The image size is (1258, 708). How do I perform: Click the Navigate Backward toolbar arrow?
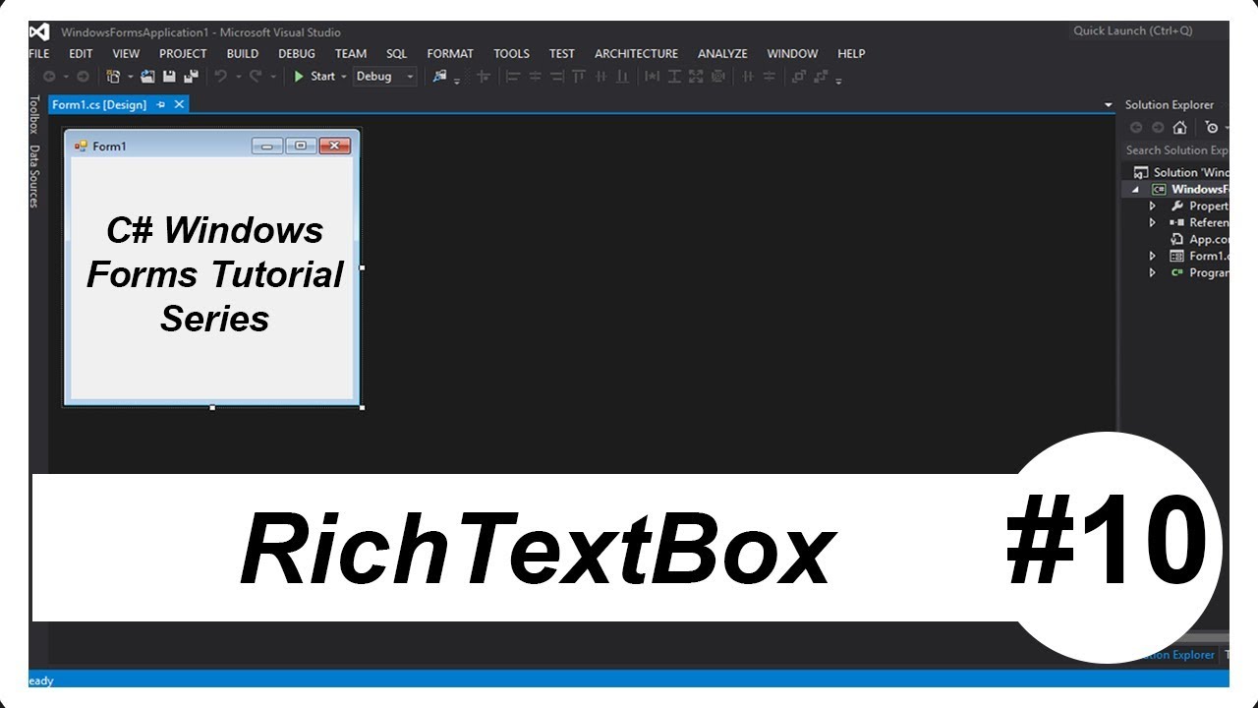point(49,77)
